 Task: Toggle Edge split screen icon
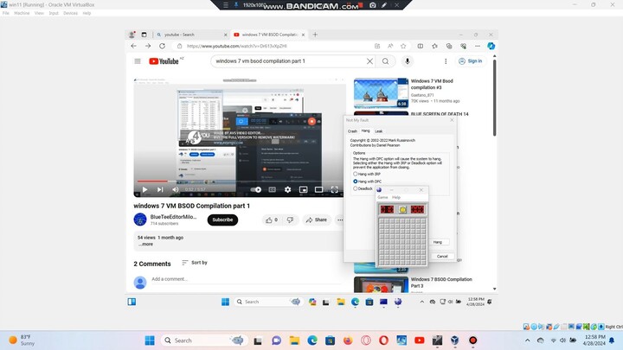(x=420, y=46)
